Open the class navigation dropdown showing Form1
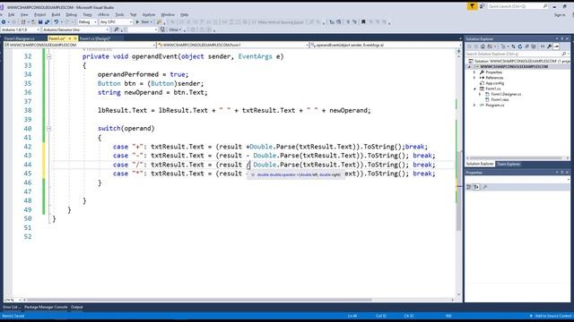The image size is (574, 322). [233, 45]
